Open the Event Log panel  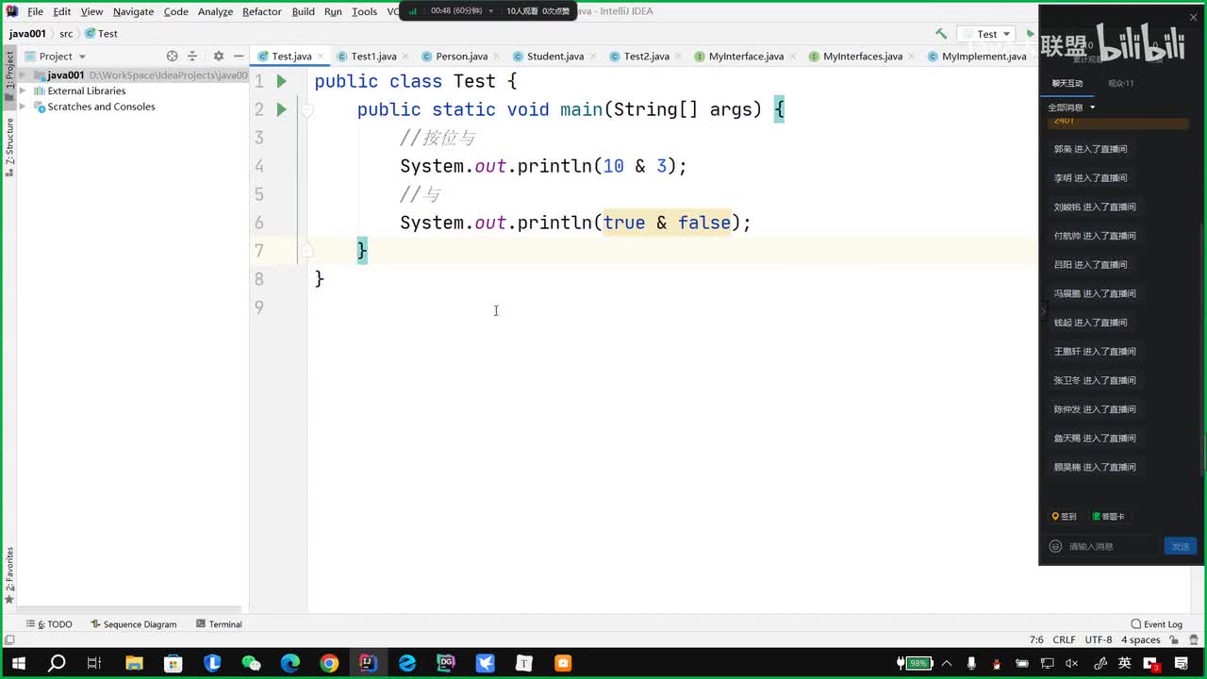1156,624
